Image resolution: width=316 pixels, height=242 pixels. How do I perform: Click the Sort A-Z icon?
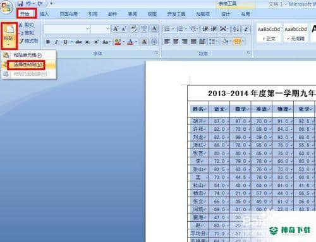point(236,29)
